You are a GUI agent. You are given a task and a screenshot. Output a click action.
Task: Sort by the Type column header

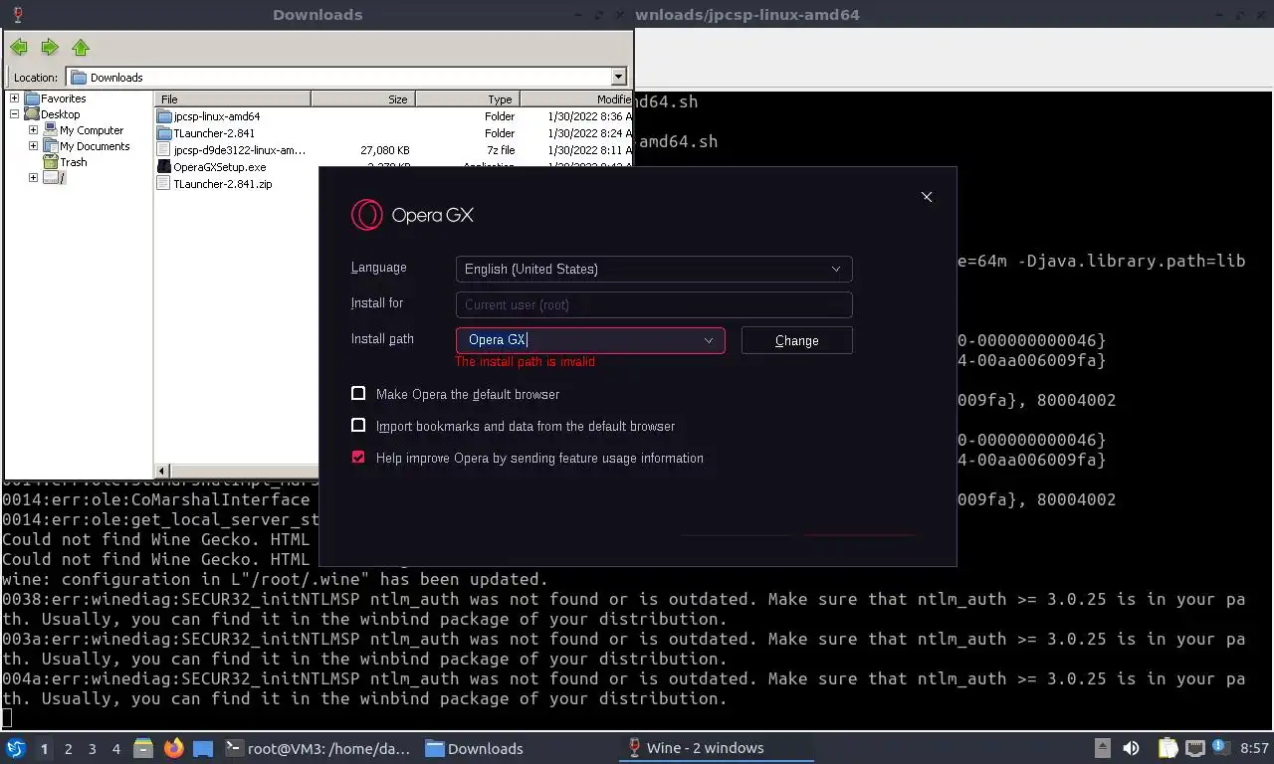[x=468, y=98]
